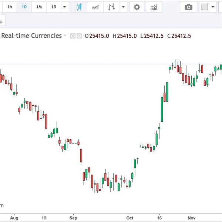Toggle series visibility eye icon
The height and width of the screenshot is (222, 222).
click(x=73, y=36)
